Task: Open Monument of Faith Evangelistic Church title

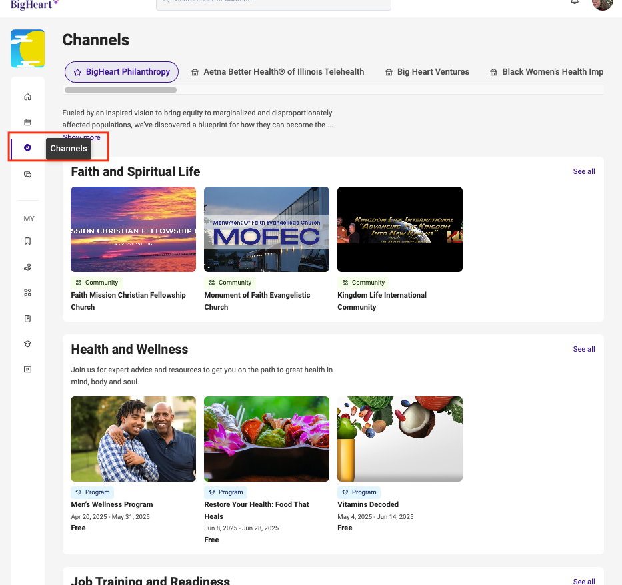Action: (257, 301)
